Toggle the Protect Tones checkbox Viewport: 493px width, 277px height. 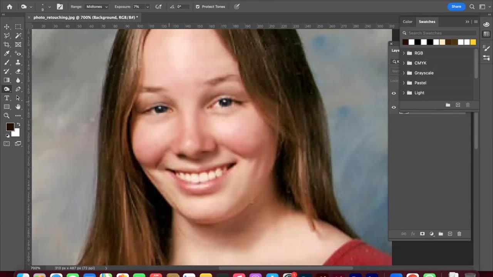pyautogui.click(x=198, y=7)
